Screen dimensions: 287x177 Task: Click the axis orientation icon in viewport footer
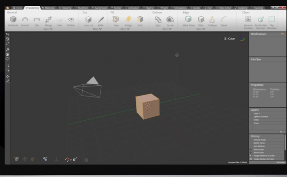(56, 159)
